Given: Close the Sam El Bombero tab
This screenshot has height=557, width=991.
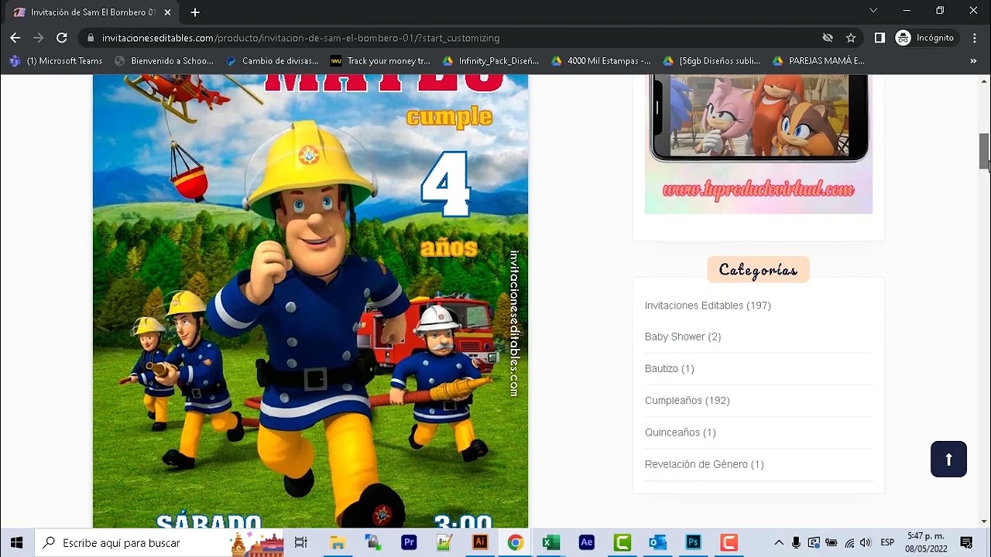Looking at the screenshot, I should tap(168, 12).
